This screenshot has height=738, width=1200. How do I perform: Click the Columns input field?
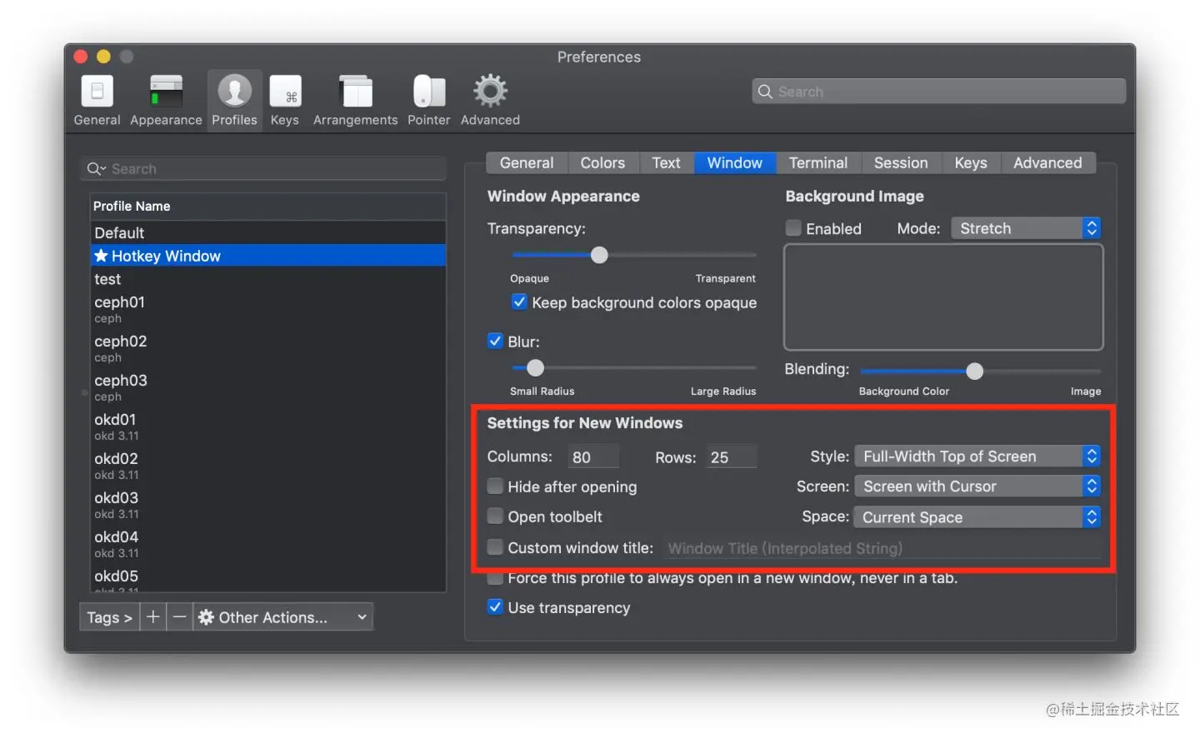pyautogui.click(x=593, y=457)
